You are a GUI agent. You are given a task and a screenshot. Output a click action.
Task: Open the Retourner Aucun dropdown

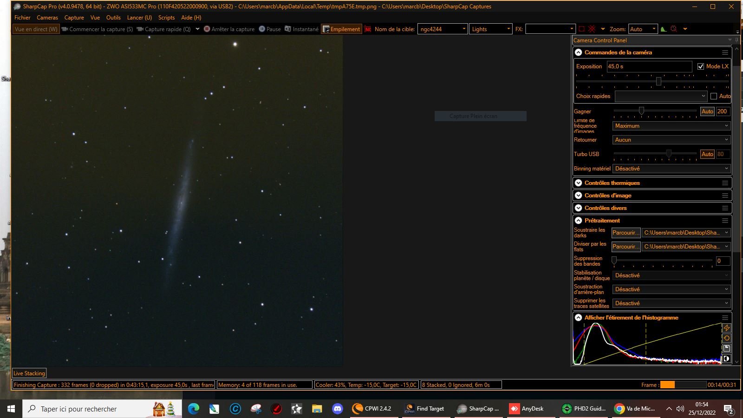tap(671, 140)
